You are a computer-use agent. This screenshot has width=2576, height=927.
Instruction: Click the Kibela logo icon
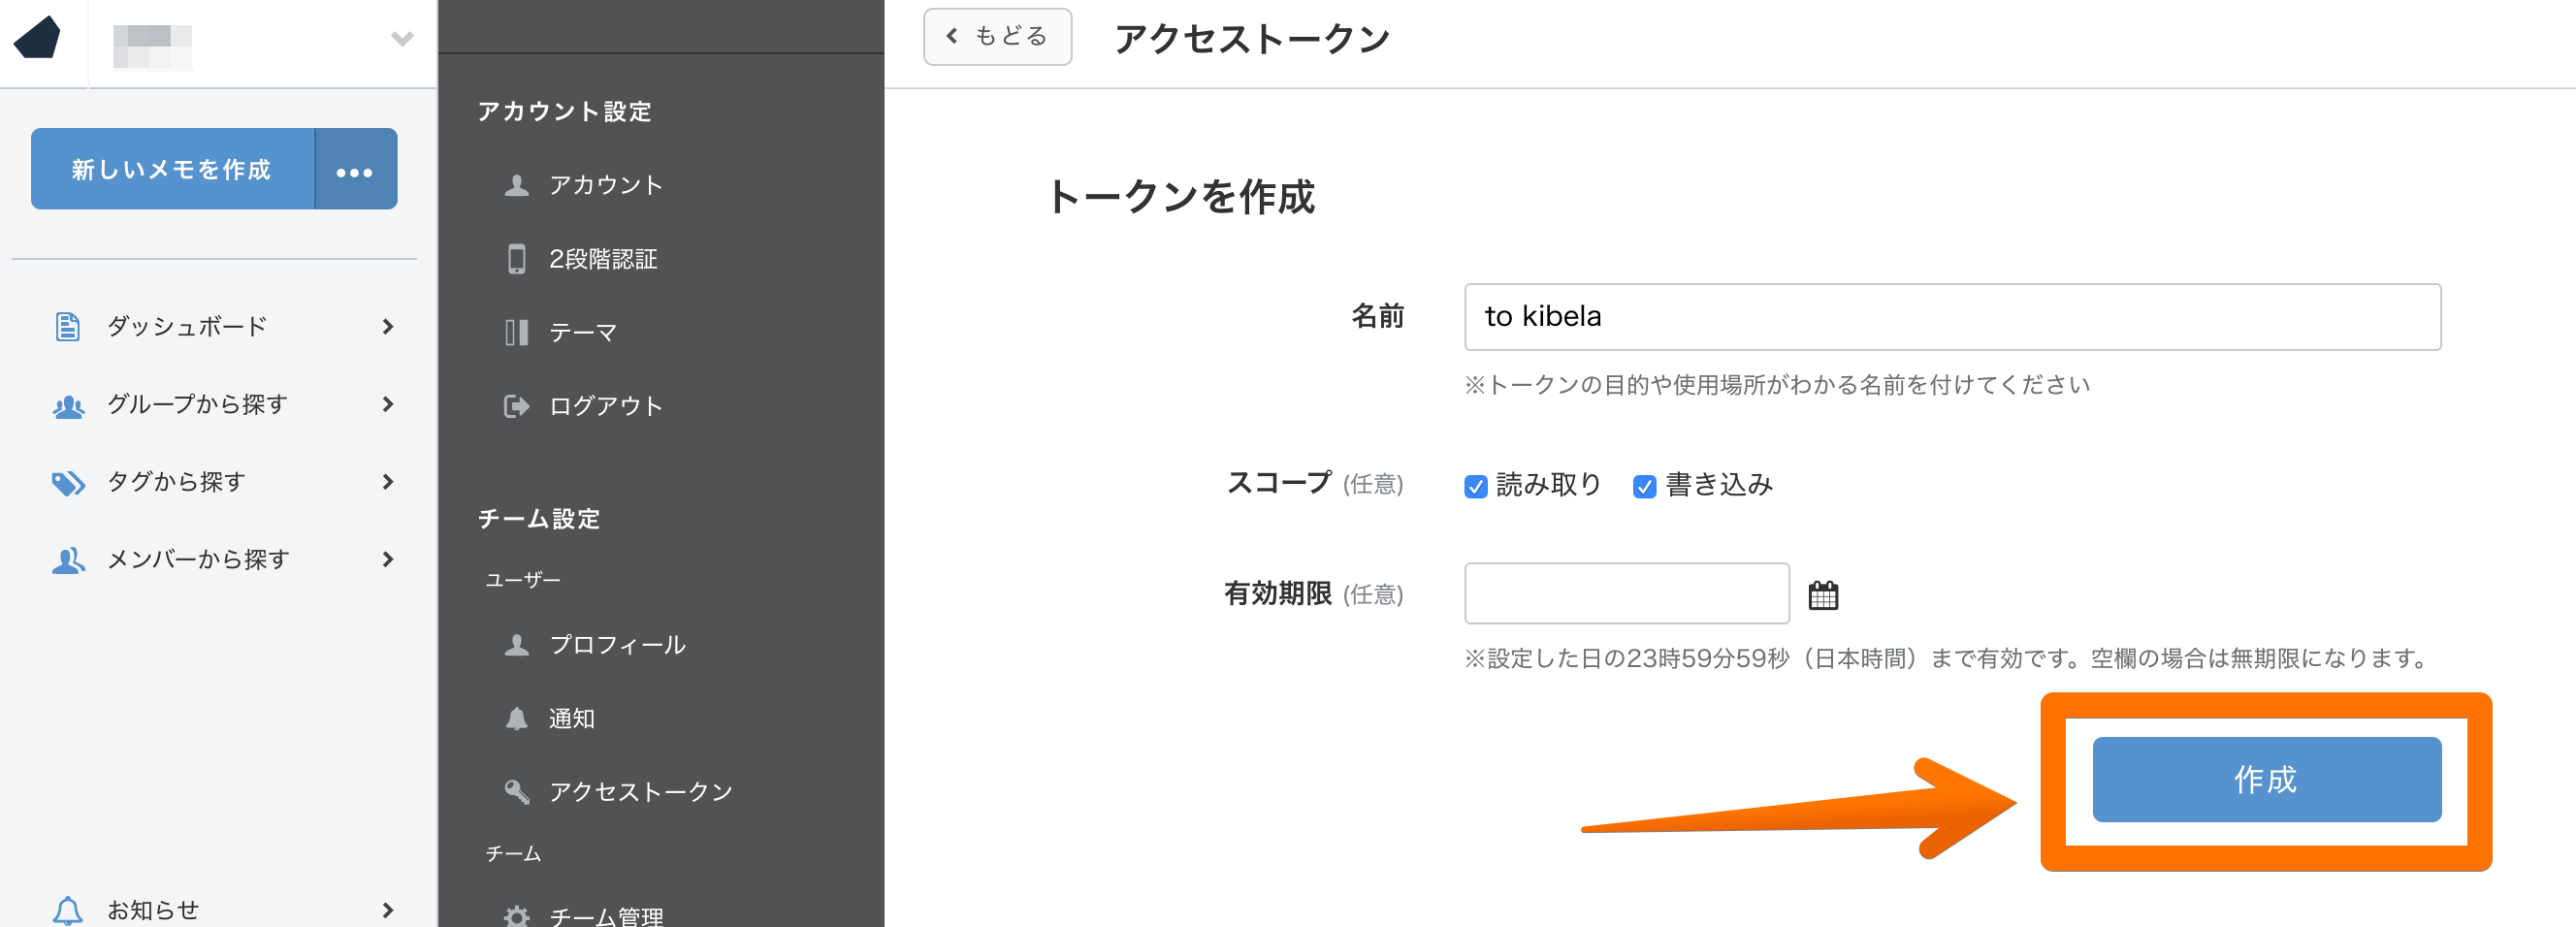[x=38, y=39]
